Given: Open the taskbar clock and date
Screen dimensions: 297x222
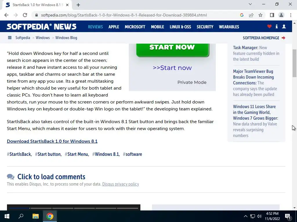Looking at the screenshot, I should click(272, 216).
